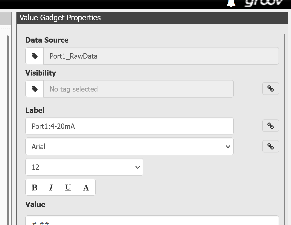
Task: Click the Data Source tag icon
Action: (35, 56)
